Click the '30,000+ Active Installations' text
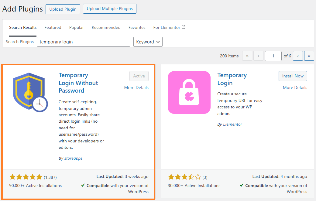The height and width of the screenshot is (201, 316). [194, 186]
